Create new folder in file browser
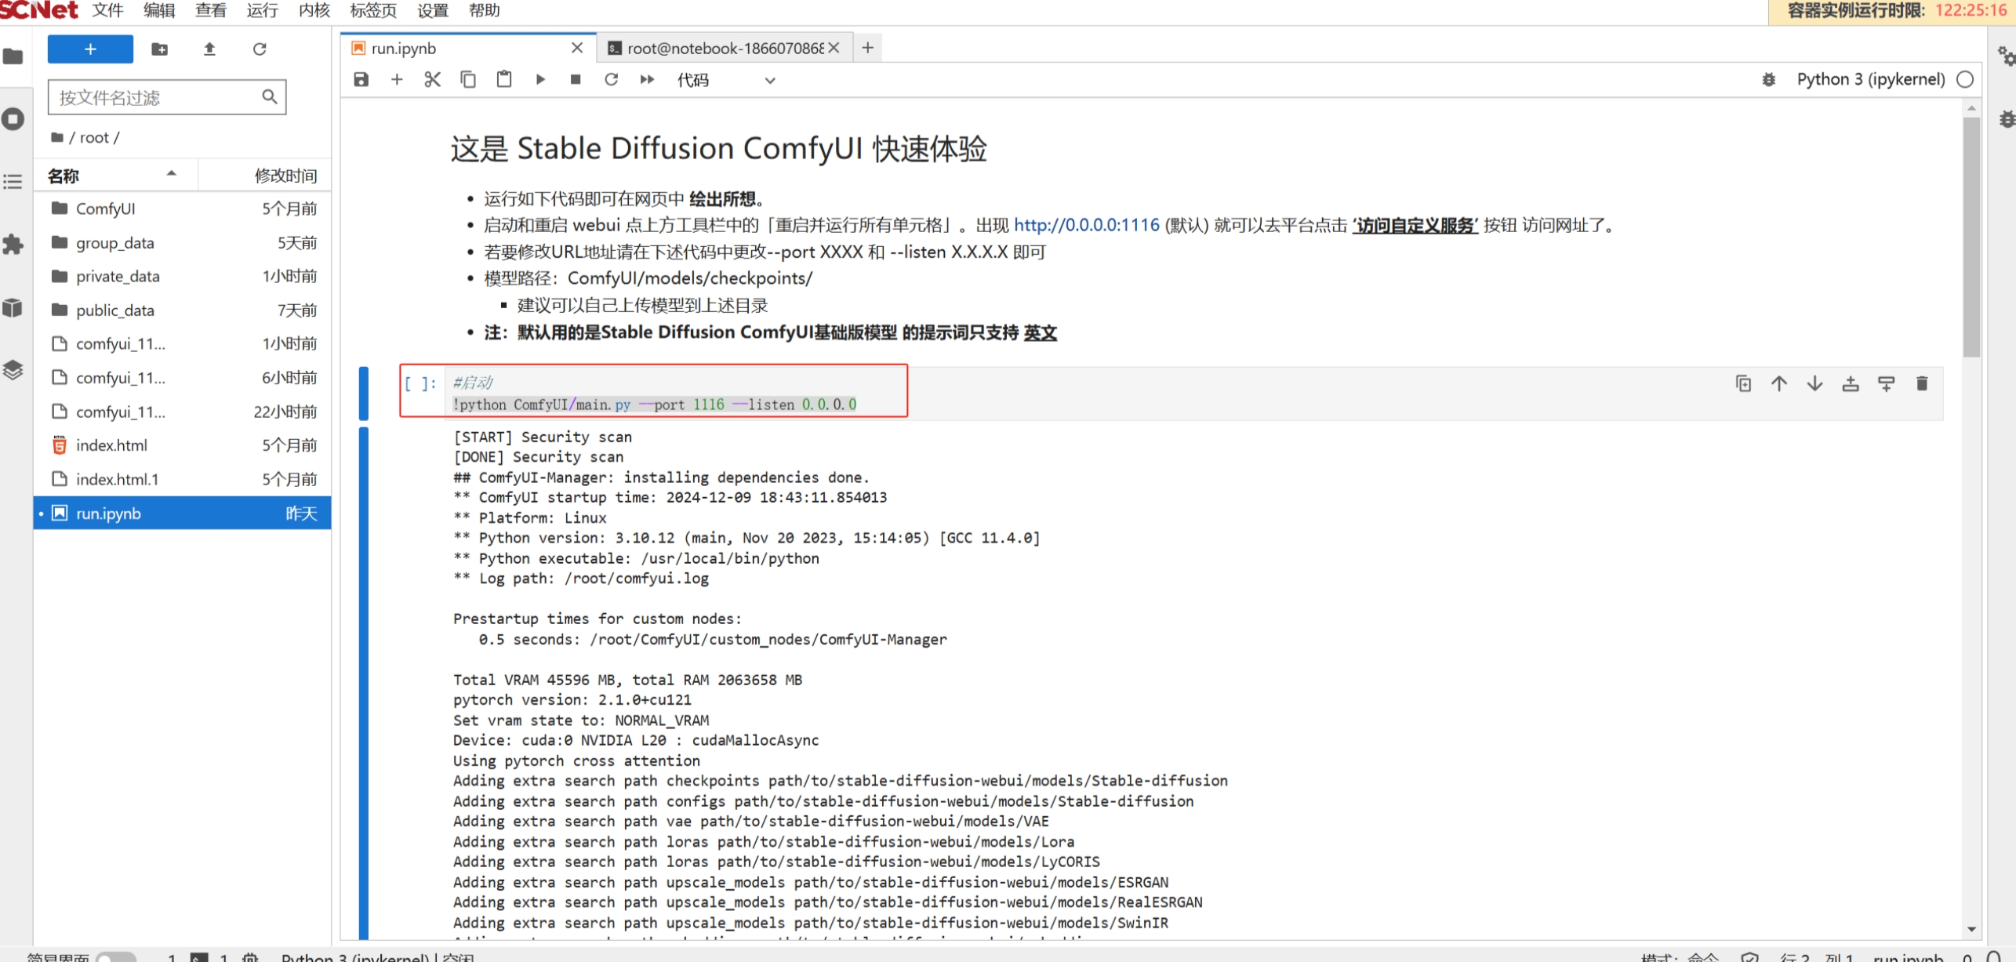This screenshot has width=2016, height=962. pos(159,49)
